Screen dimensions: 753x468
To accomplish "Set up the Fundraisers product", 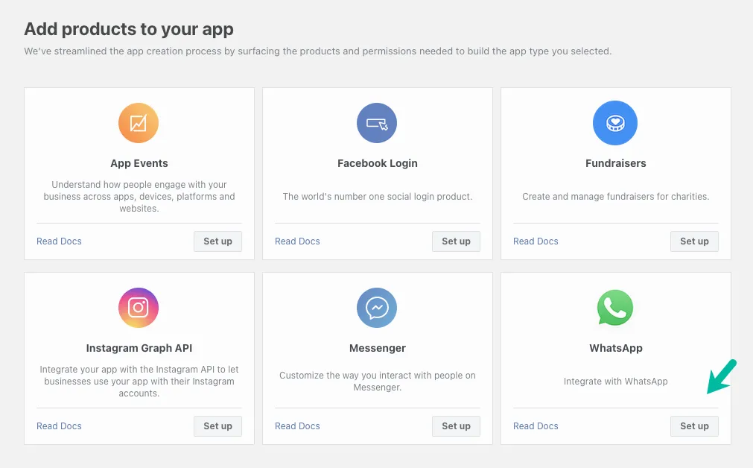I will point(693,241).
